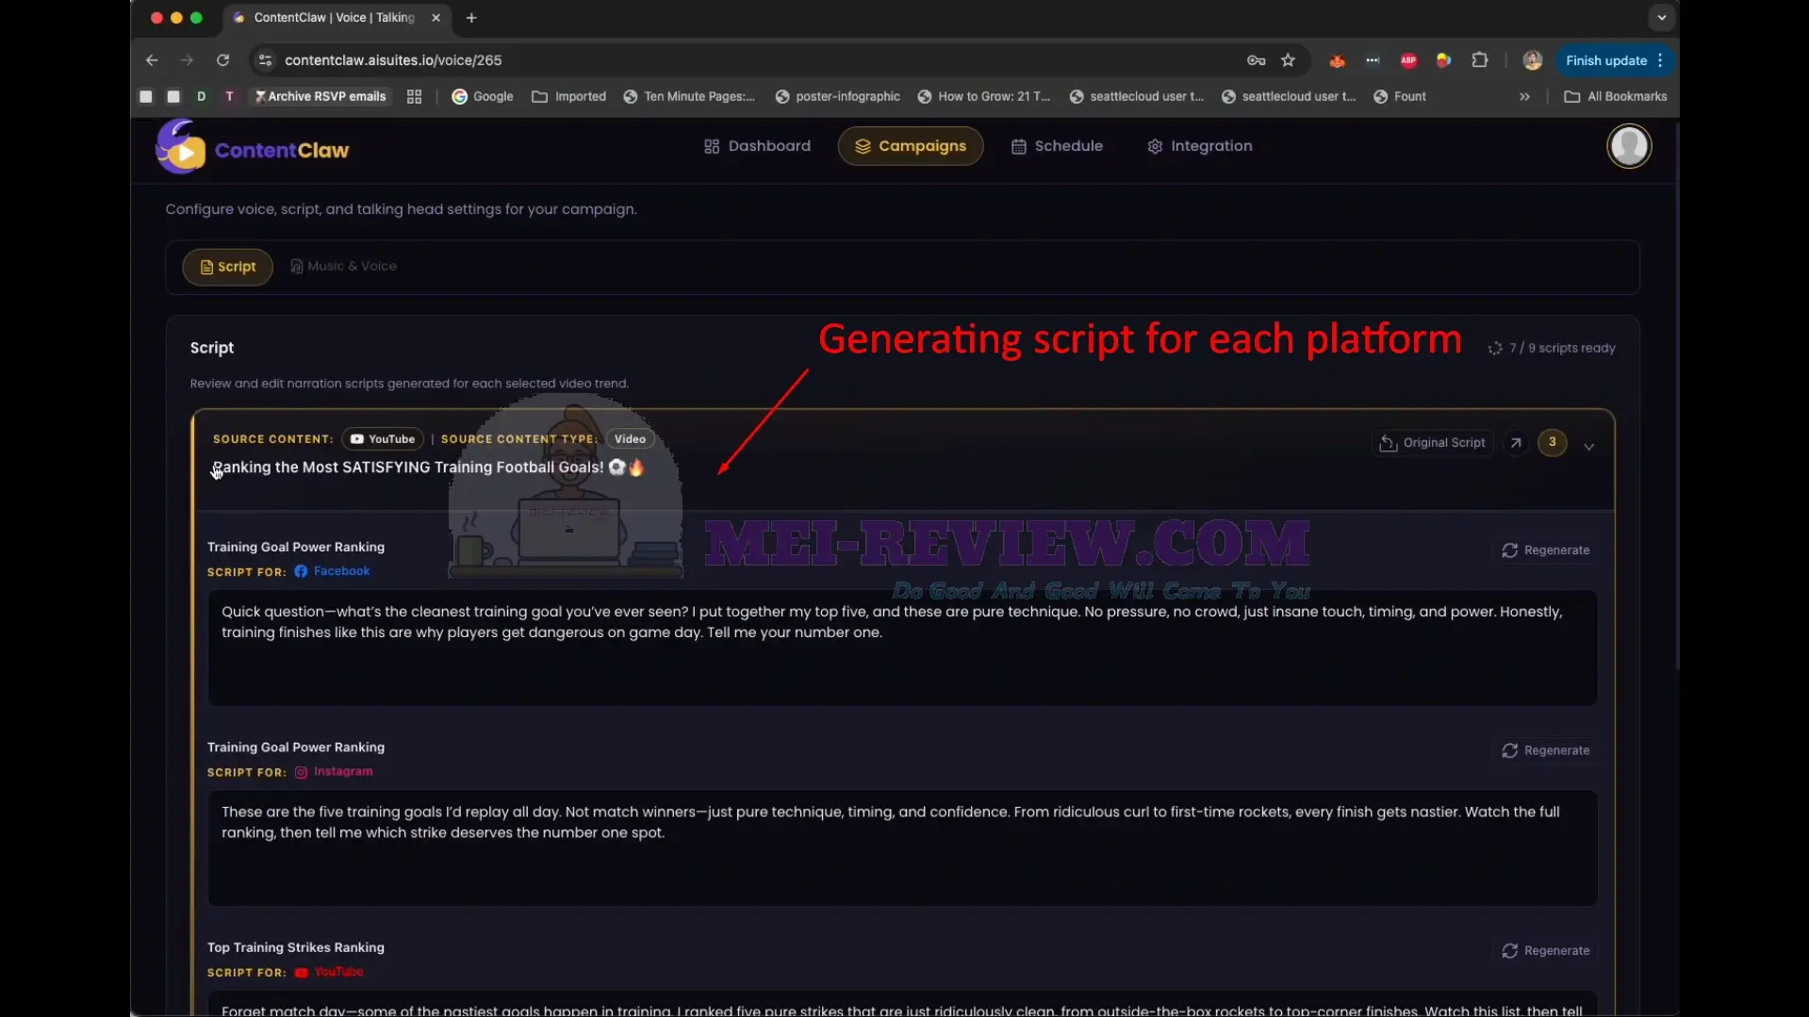Switch to the Script tab
Screen dimensions: 1809x1017
(x=227, y=267)
